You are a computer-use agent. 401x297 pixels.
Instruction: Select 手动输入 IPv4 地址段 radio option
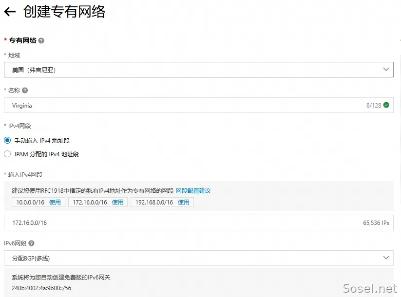click(x=7, y=140)
